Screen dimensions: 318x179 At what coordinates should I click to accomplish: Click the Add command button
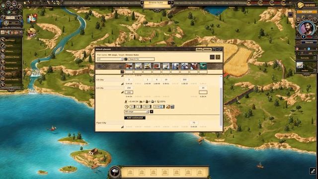click(135, 118)
